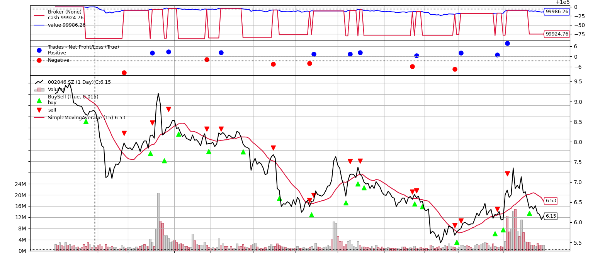Click the red 6.53 moving average tag
Image resolution: width=600 pixels, height=264 pixels.
[551, 201]
